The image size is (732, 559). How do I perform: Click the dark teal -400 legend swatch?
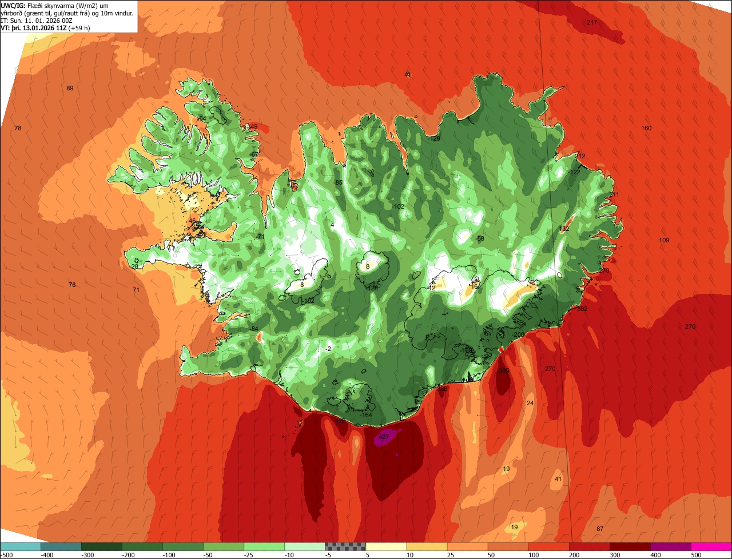coord(61,546)
